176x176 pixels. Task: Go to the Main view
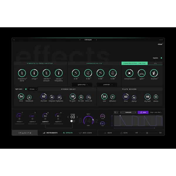coord(108,133)
